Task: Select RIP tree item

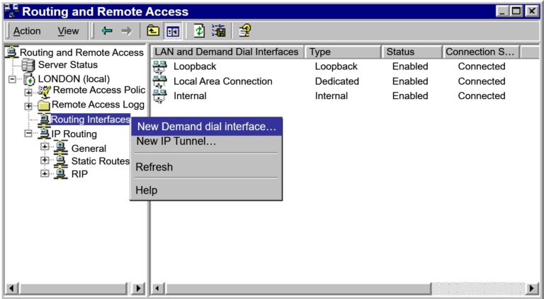Action: pos(79,174)
